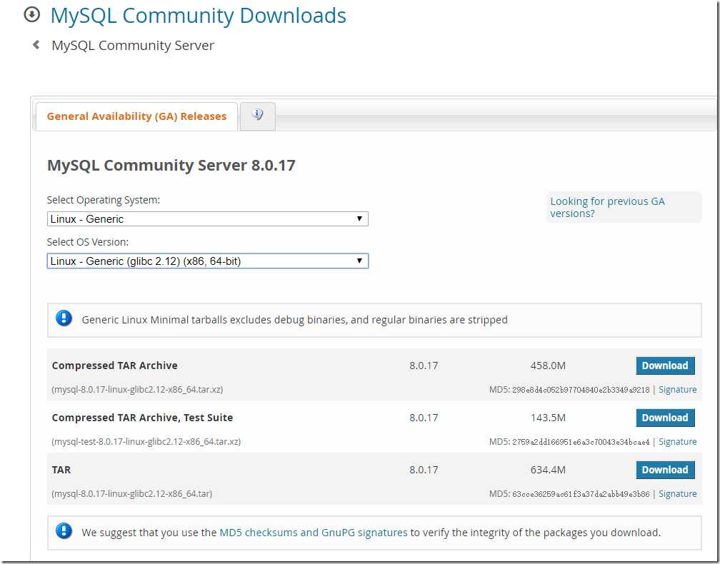This screenshot has width=720, height=564.
Task: Click the back chevron before MySQL Community Server
Action: [x=36, y=44]
